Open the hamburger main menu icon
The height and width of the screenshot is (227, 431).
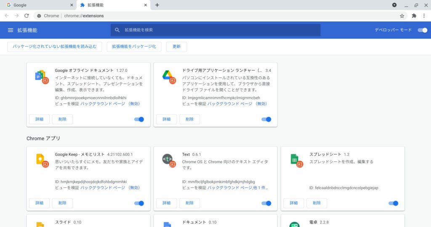(x=11, y=30)
